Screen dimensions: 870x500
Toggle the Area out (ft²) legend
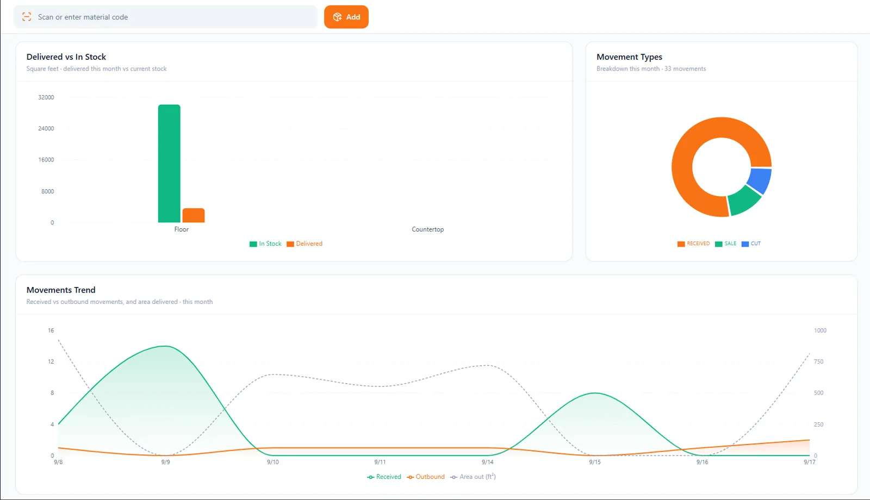[x=473, y=477]
